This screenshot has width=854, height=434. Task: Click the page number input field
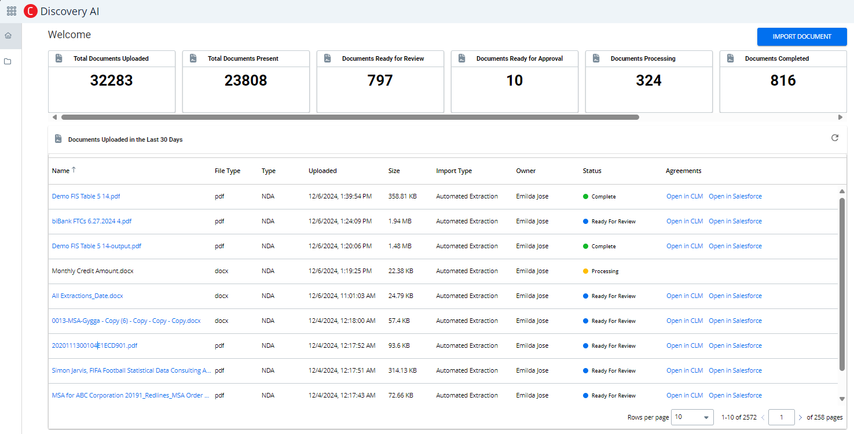click(782, 417)
